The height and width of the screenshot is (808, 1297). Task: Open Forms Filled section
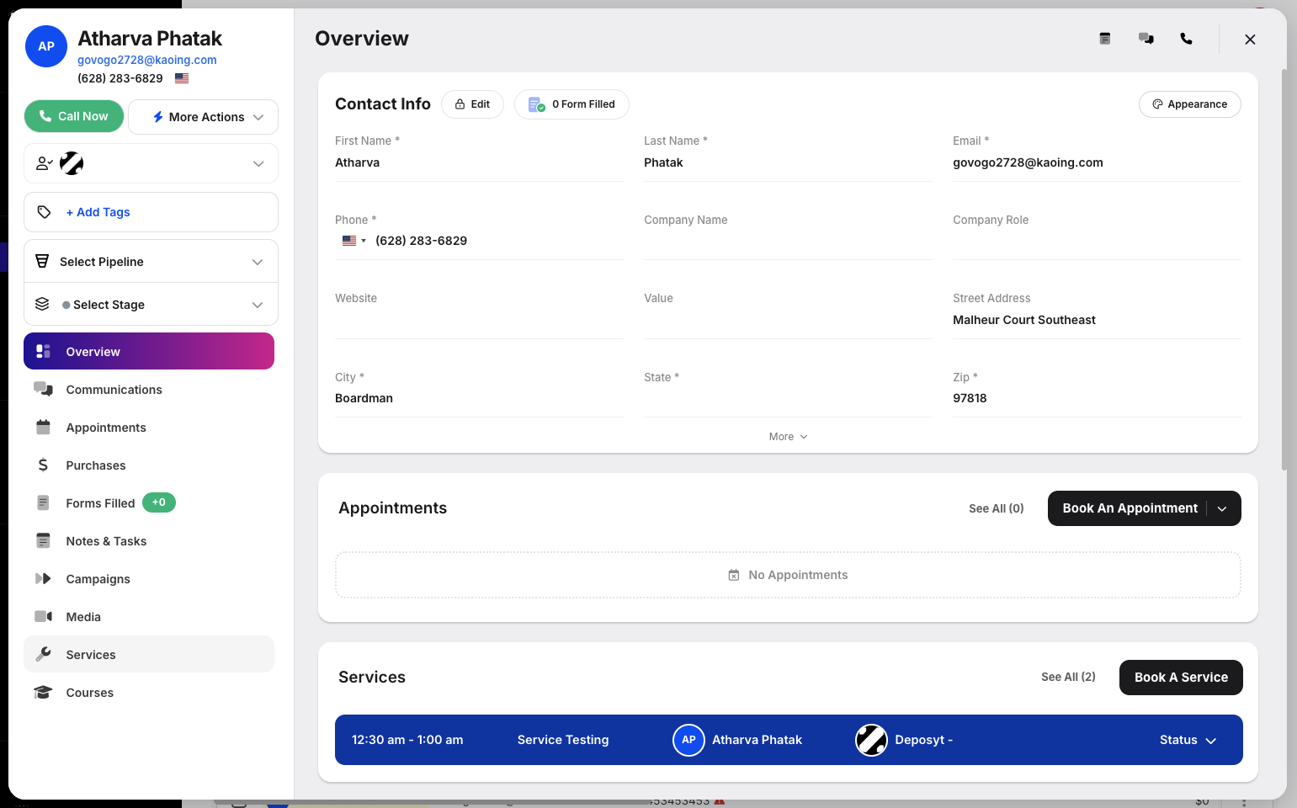click(149, 502)
